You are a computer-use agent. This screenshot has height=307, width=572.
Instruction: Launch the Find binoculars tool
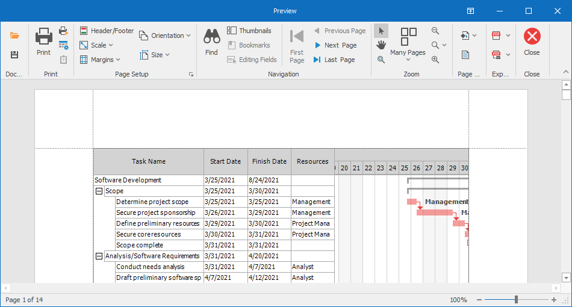pyautogui.click(x=211, y=42)
